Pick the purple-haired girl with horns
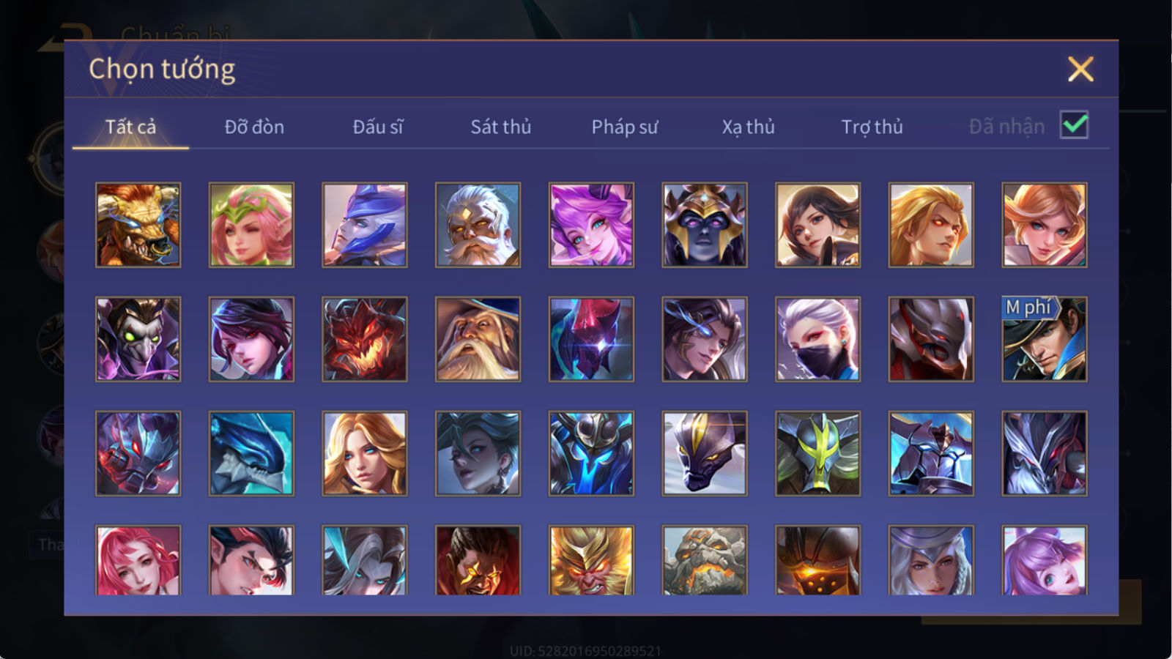This screenshot has height=659, width=1172. point(591,225)
